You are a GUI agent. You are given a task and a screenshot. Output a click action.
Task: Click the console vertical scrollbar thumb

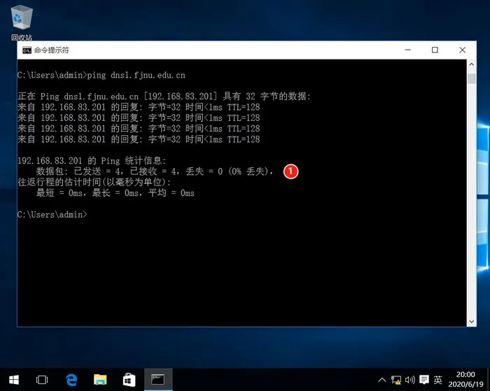pyautogui.click(x=472, y=79)
